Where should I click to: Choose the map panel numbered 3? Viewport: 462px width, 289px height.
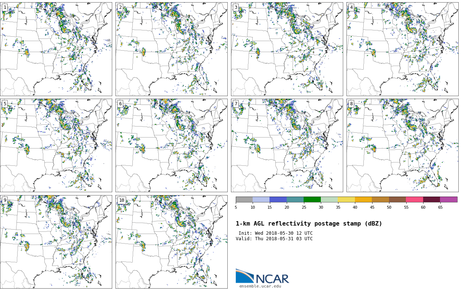pyautogui.click(x=287, y=49)
